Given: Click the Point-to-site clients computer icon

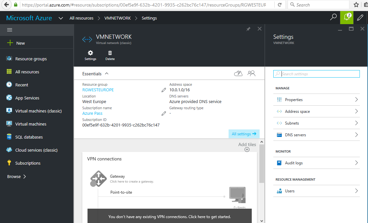Looking at the screenshot, I should click(237, 195).
